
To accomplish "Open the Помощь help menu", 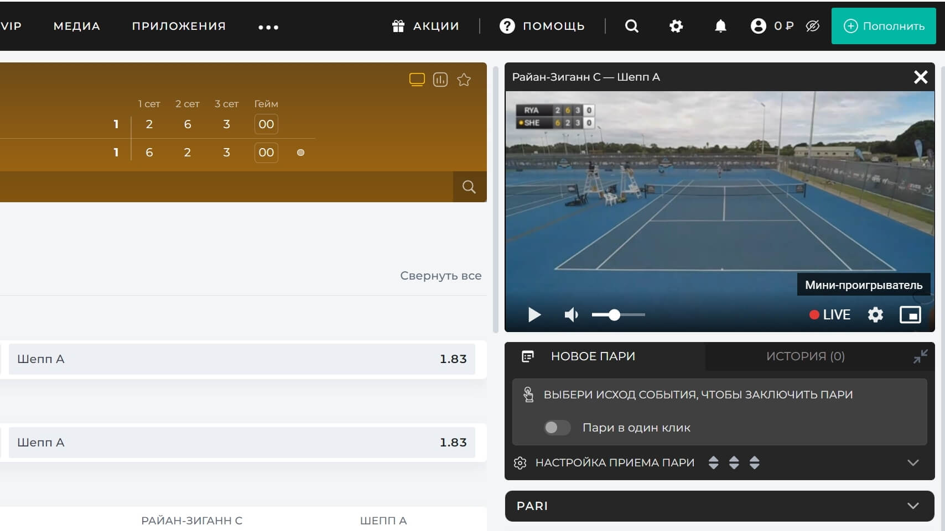I will coord(542,26).
